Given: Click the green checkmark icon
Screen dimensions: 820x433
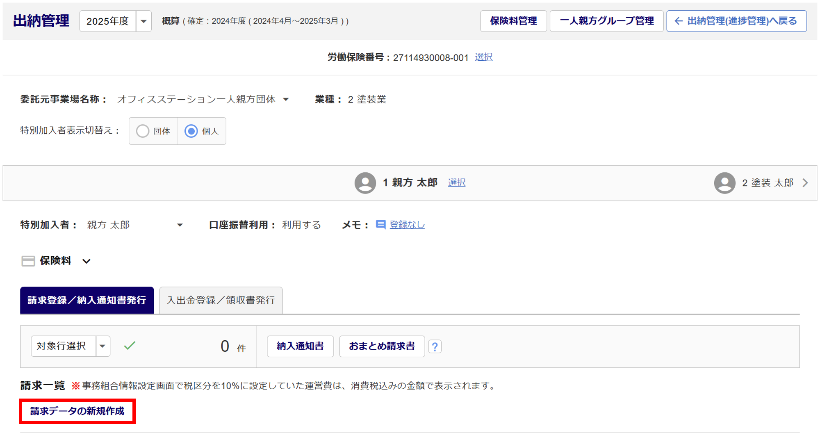Looking at the screenshot, I should [x=130, y=346].
